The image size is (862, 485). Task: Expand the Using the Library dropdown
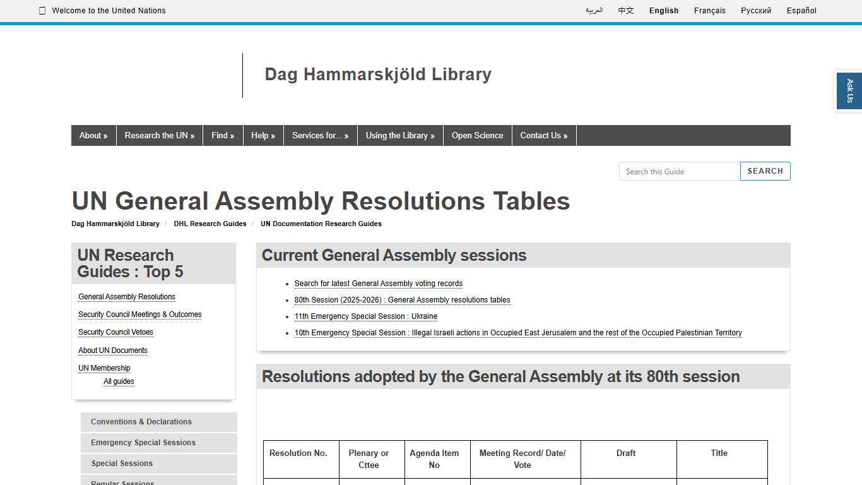(399, 135)
